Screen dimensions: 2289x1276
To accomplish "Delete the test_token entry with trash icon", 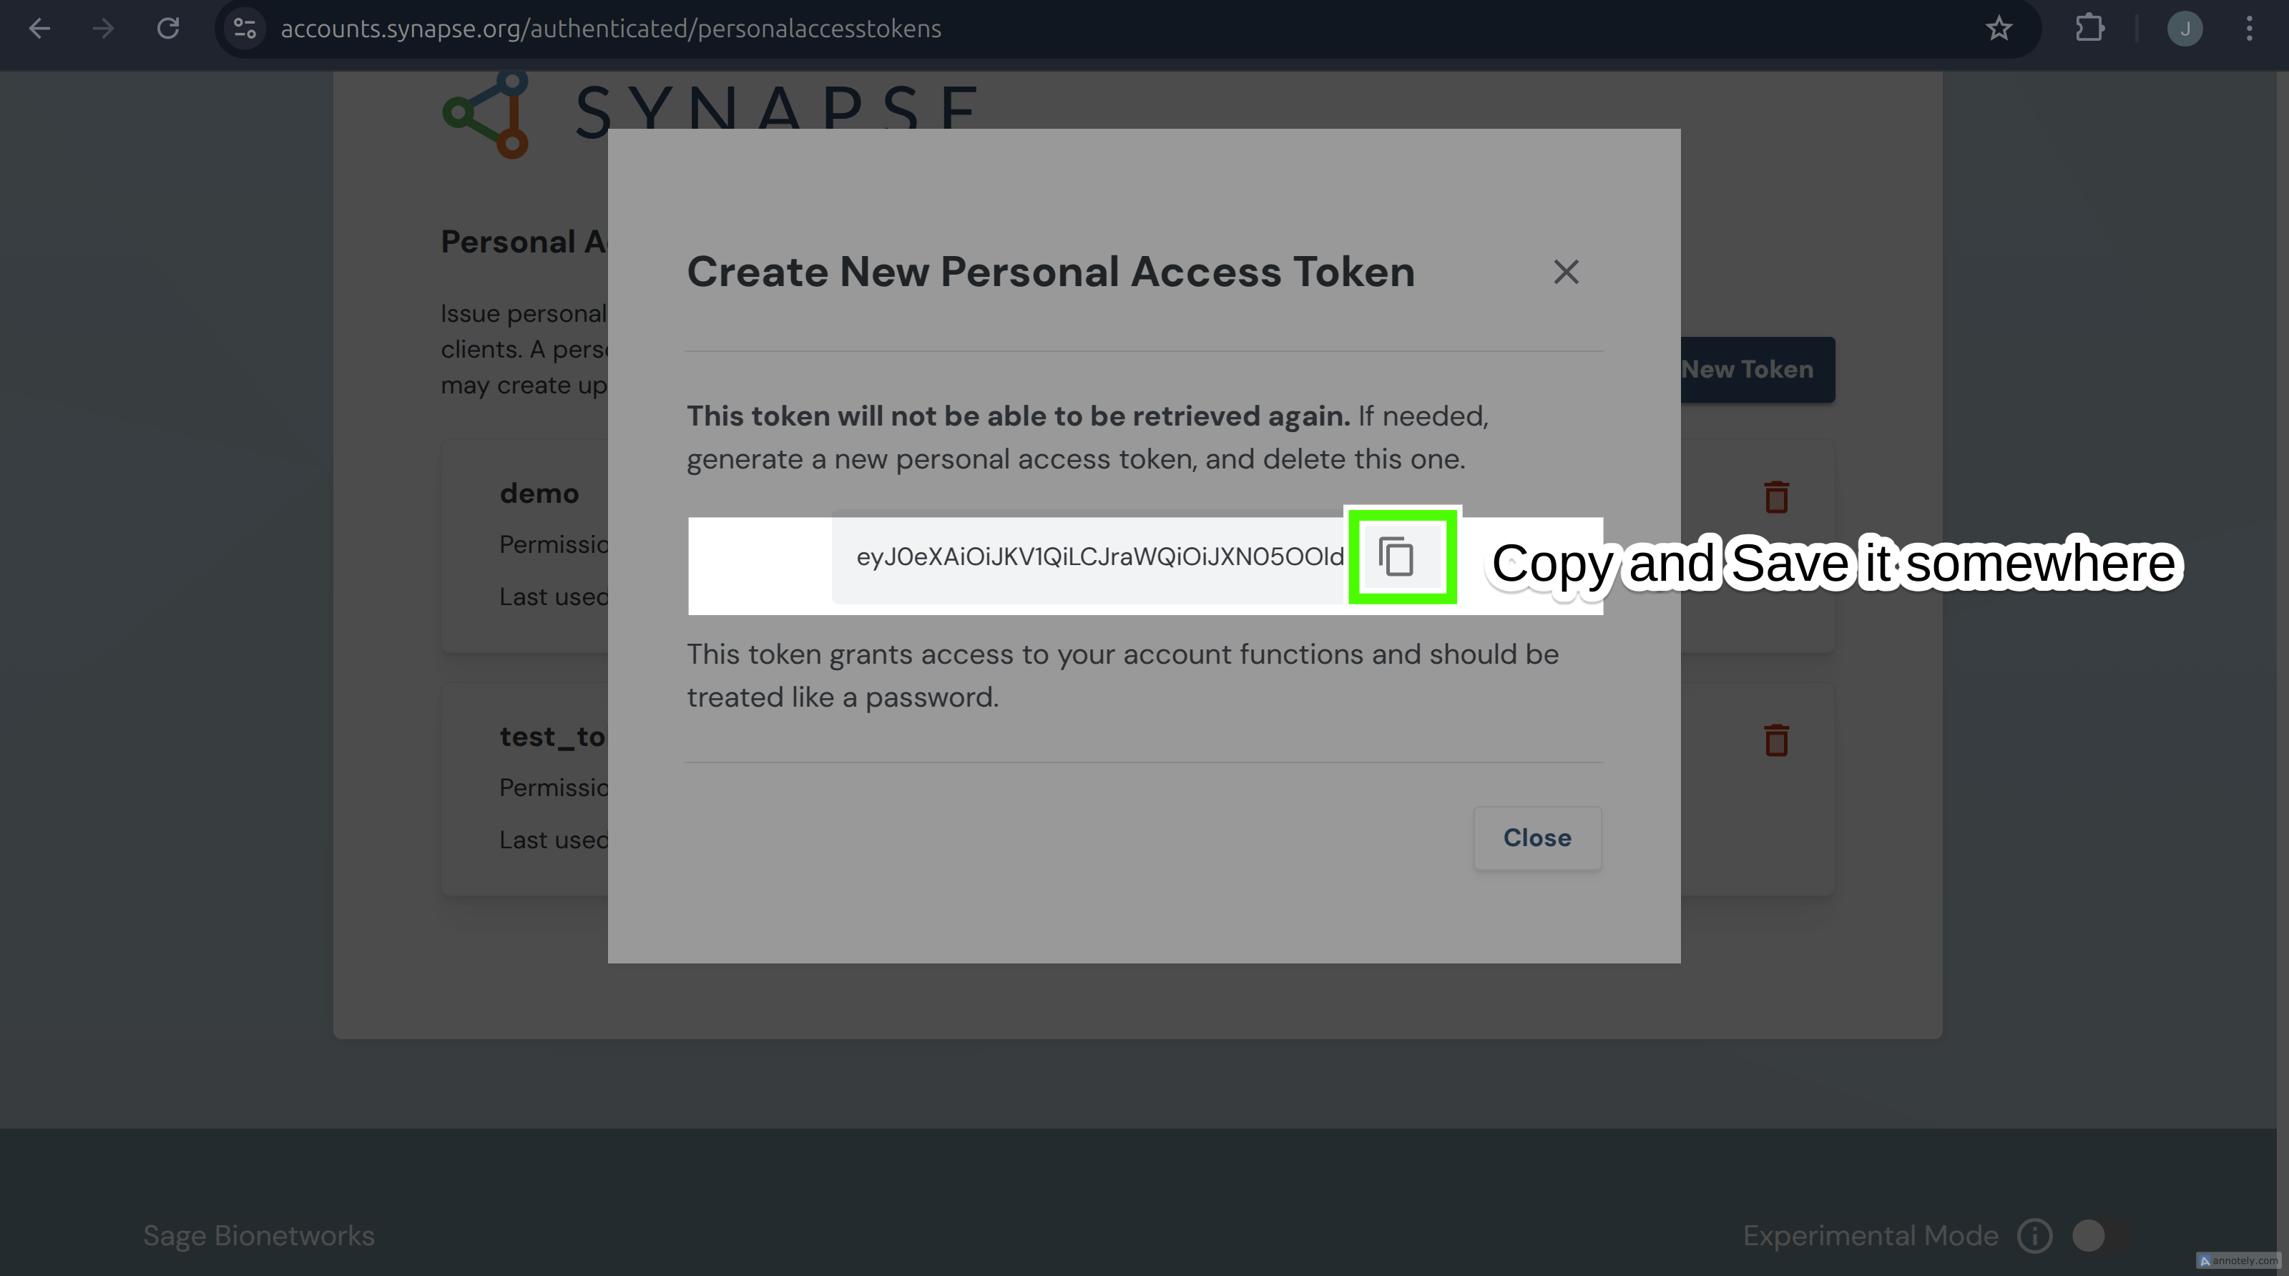I will click(1776, 740).
